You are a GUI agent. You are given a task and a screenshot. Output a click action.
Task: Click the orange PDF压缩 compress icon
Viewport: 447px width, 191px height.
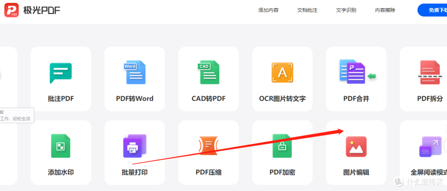point(208,146)
